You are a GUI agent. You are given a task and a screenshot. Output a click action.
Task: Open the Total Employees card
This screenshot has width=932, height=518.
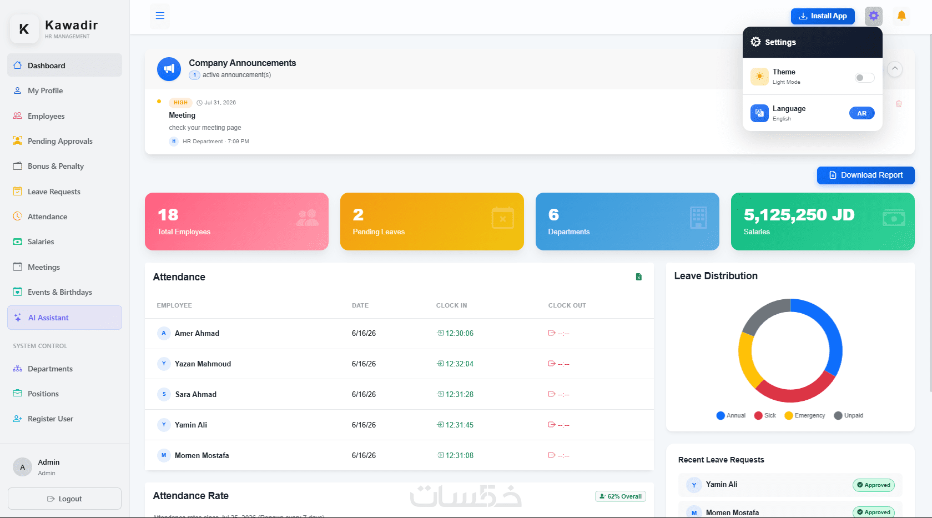[x=236, y=222]
